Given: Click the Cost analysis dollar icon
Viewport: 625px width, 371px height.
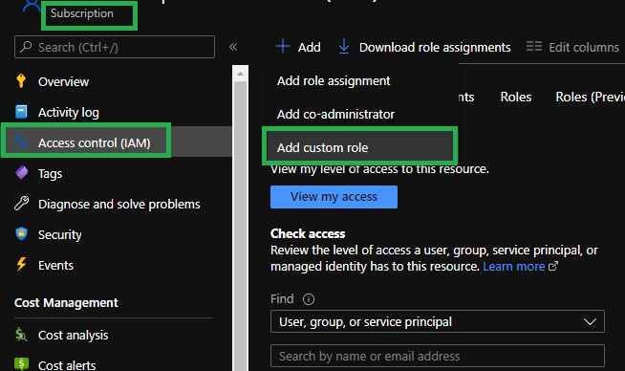Looking at the screenshot, I should pos(21,335).
